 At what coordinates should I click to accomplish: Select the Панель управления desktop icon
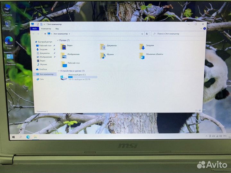coord(10,60)
